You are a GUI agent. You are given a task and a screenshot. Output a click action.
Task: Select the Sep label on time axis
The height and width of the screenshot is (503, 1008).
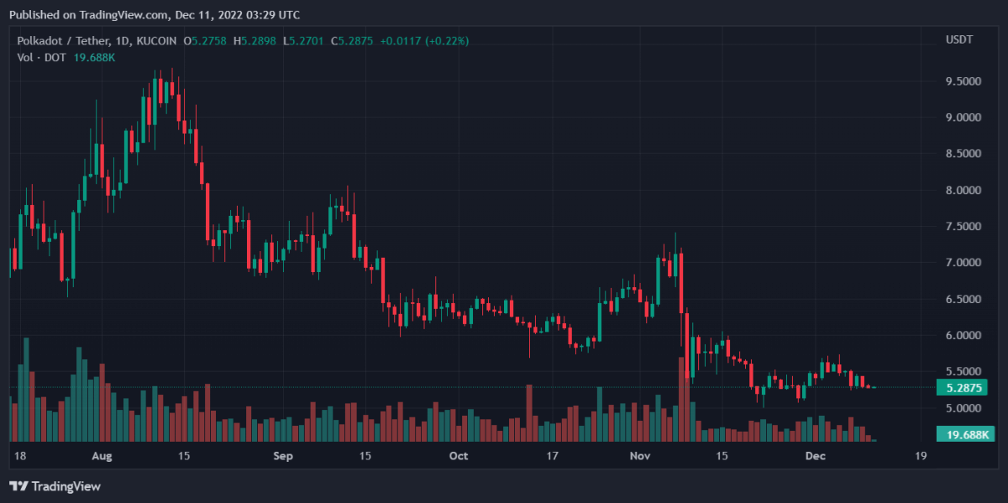pyautogui.click(x=283, y=456)
